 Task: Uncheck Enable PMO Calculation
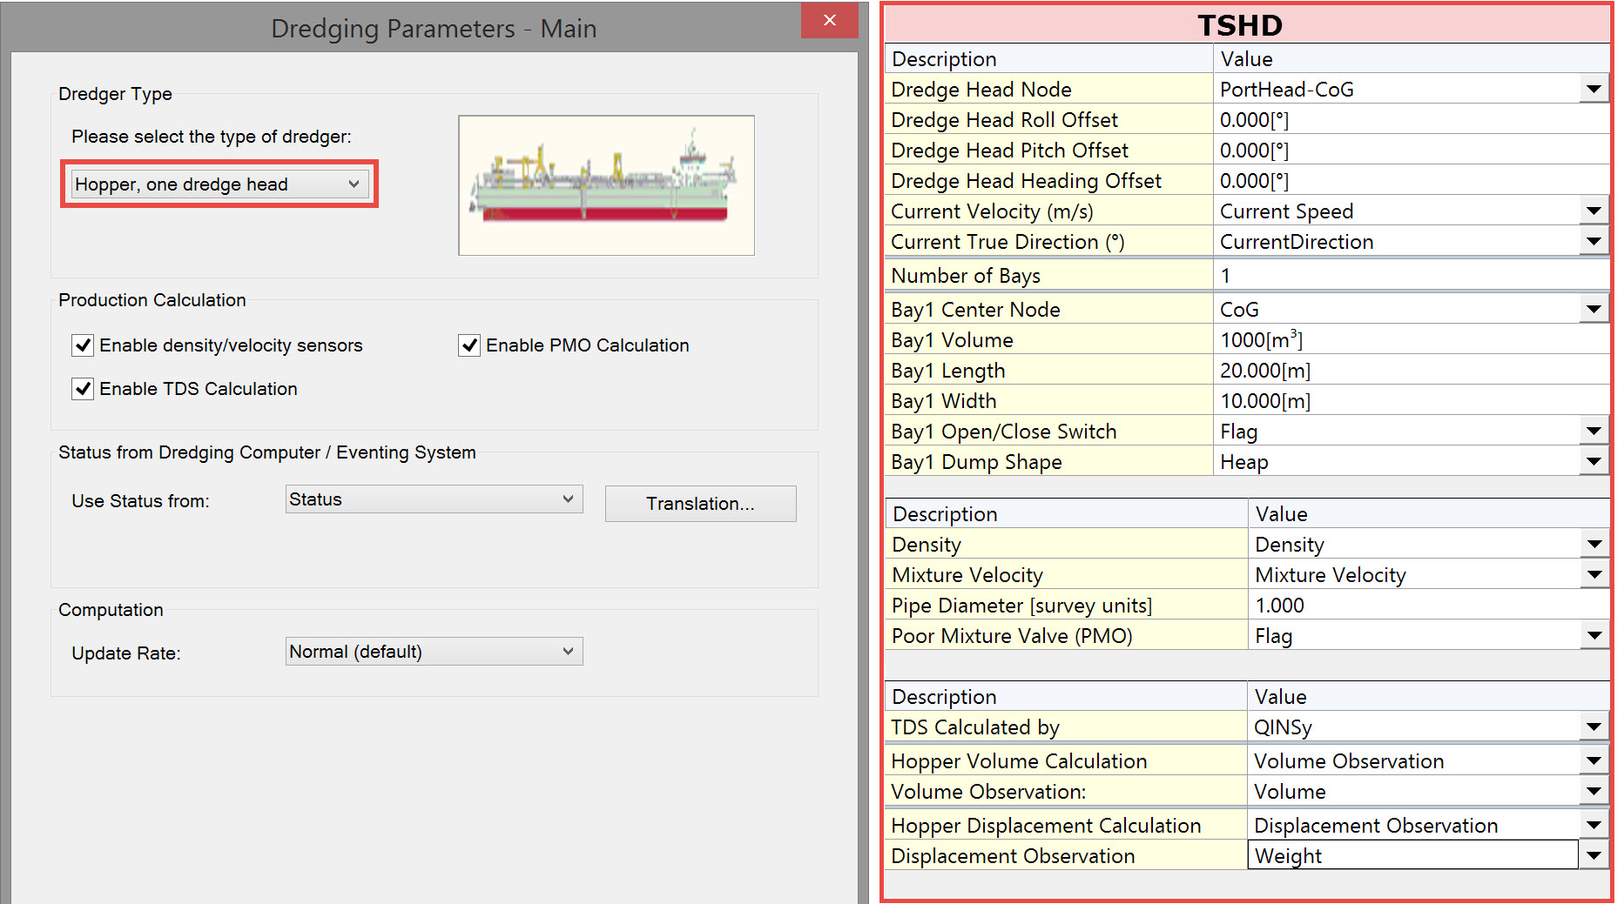coord(469,345)
